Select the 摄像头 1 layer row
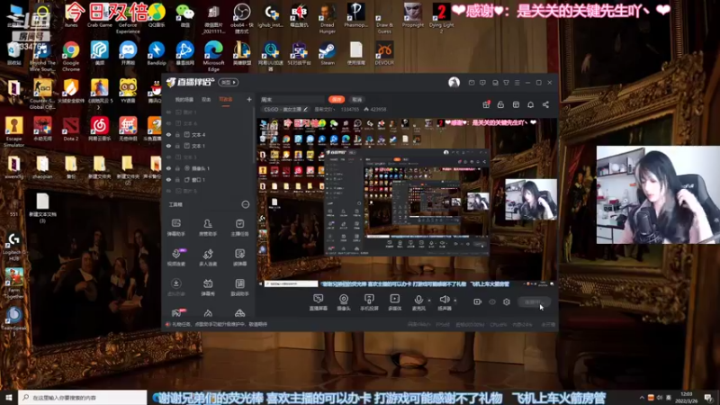 [209, 168]
